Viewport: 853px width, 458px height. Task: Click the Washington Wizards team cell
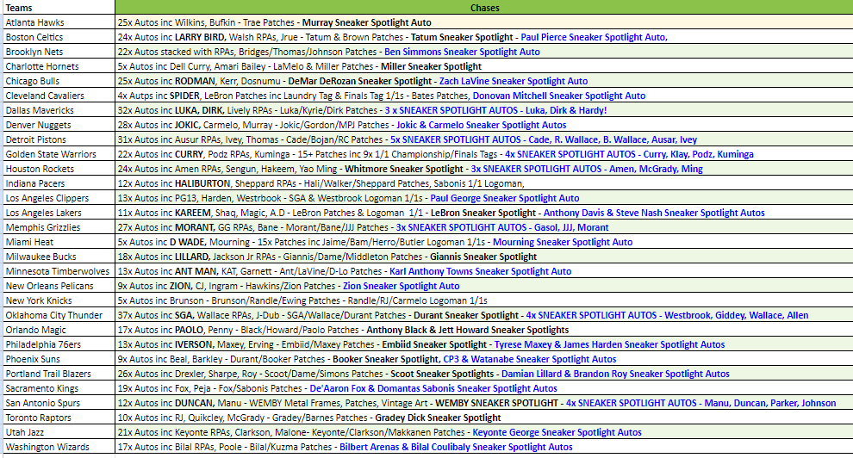pyautogui.click(x=57, y=447)
